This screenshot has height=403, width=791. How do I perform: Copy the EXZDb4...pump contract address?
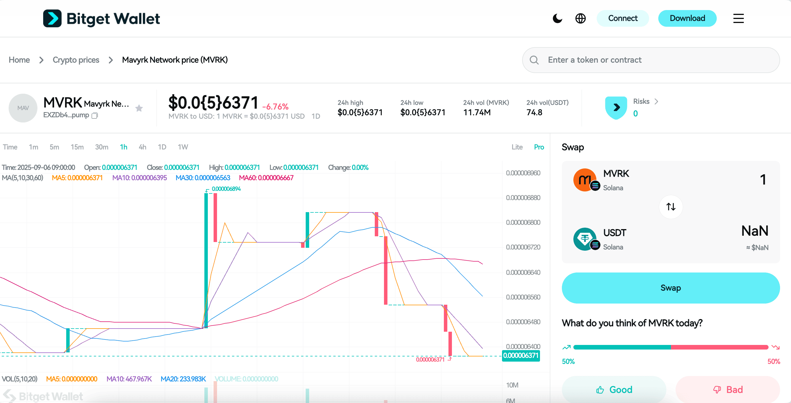(x=95, y=116)
